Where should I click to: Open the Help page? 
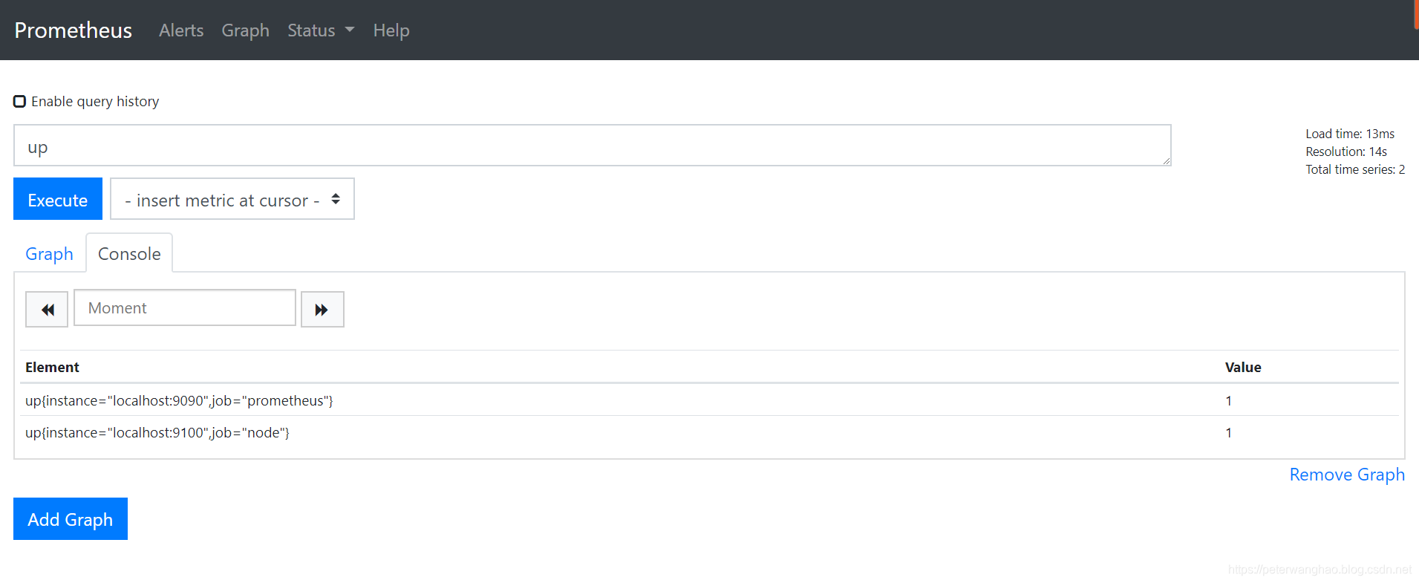391,30
